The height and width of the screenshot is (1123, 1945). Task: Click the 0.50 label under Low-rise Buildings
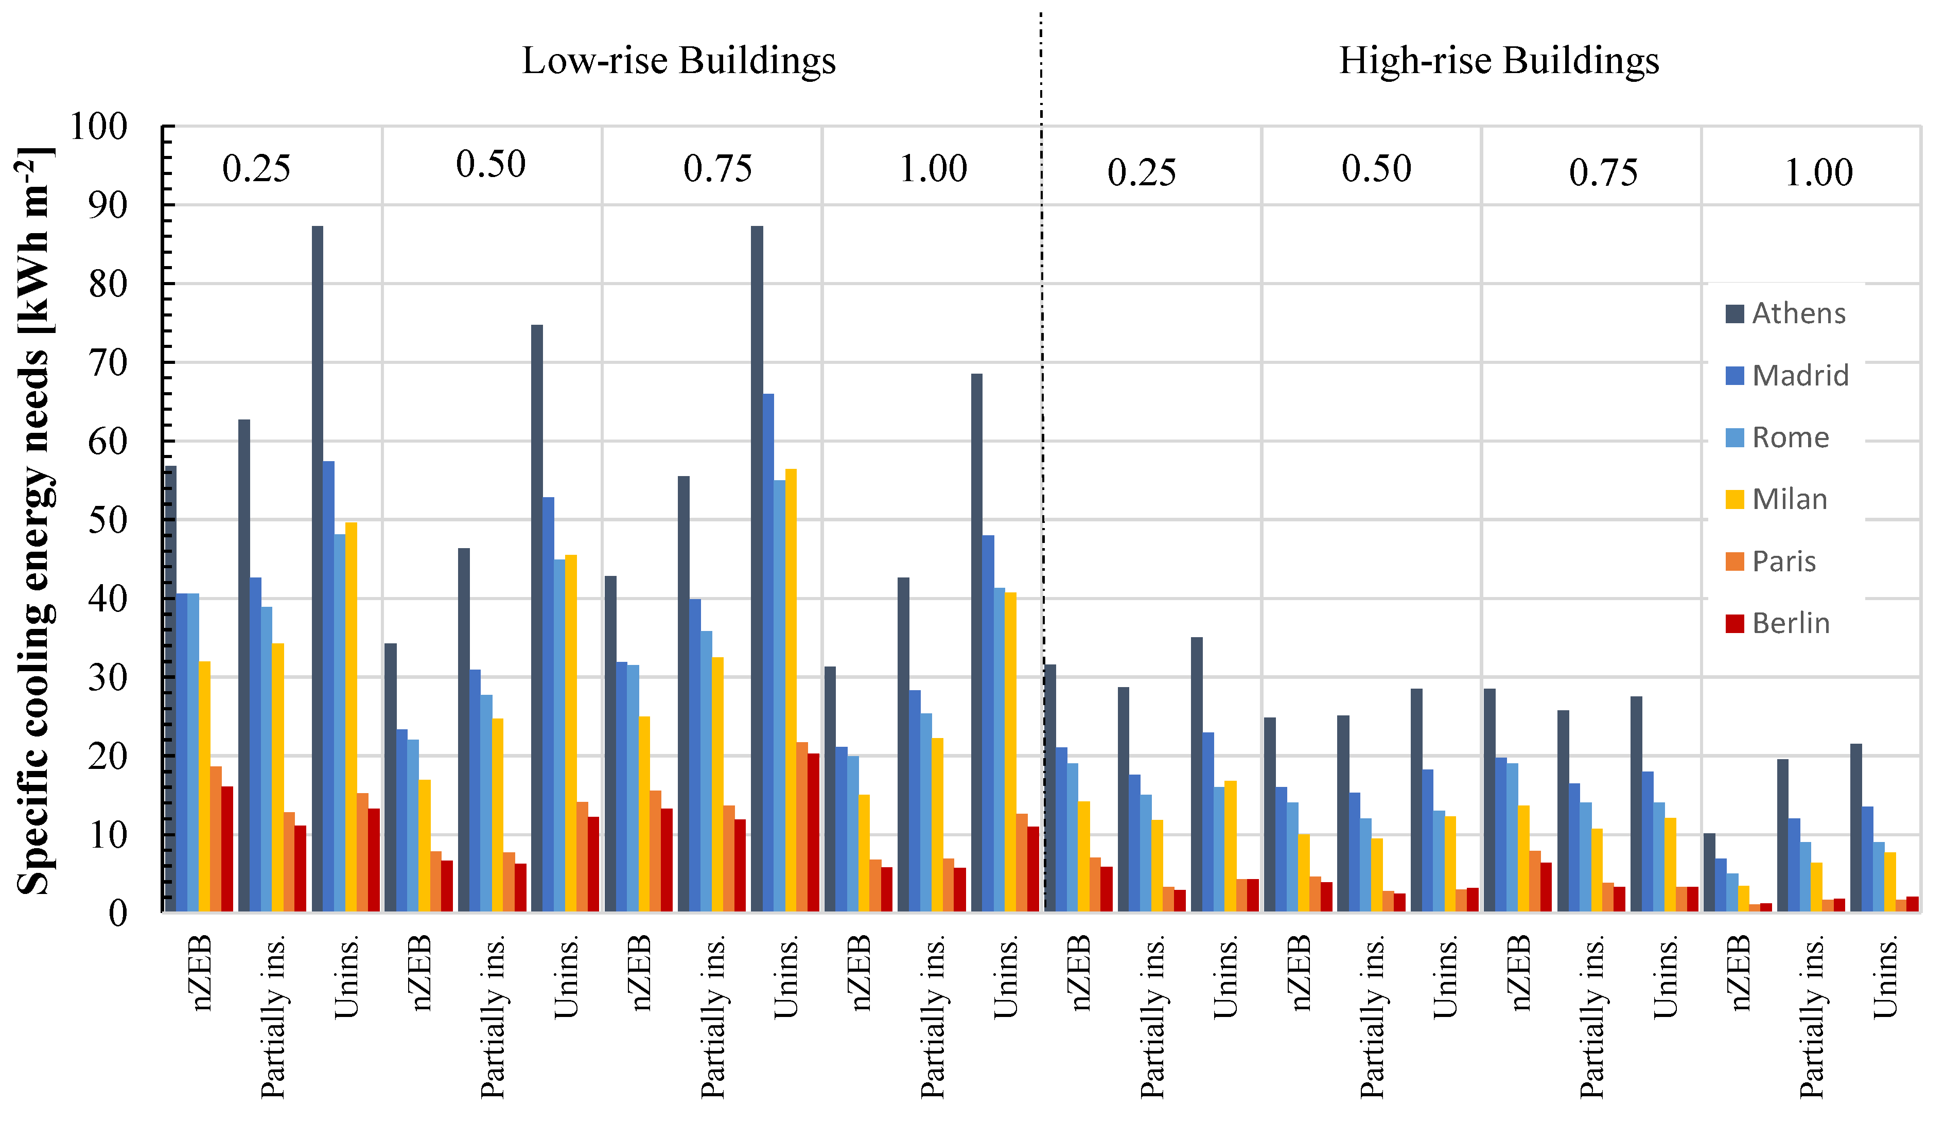click(x=490, y=164)
